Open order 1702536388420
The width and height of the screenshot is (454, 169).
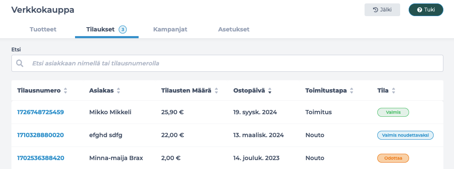tap(41, 158)
